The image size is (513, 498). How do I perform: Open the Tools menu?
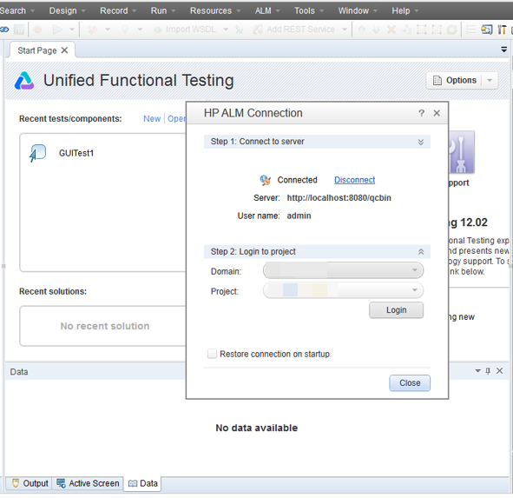click(x=308, y=10)
